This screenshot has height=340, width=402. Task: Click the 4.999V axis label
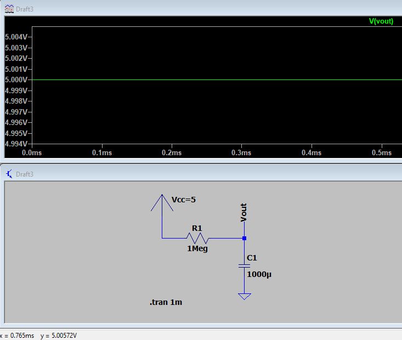point(16,90)
